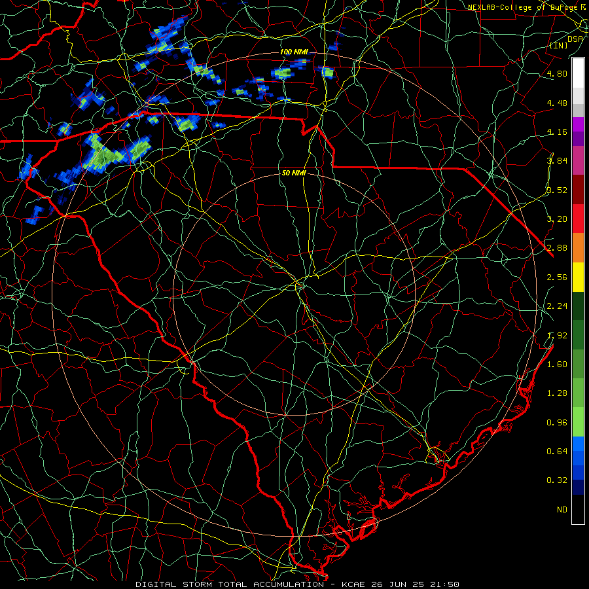Click the dark red legend swatch
The width and height of the screenshot is (589, 589).
point(578,190)
